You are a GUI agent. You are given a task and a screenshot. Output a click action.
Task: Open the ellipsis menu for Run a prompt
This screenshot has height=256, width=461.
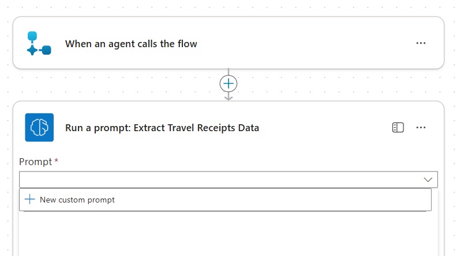[x=421, y=128]
